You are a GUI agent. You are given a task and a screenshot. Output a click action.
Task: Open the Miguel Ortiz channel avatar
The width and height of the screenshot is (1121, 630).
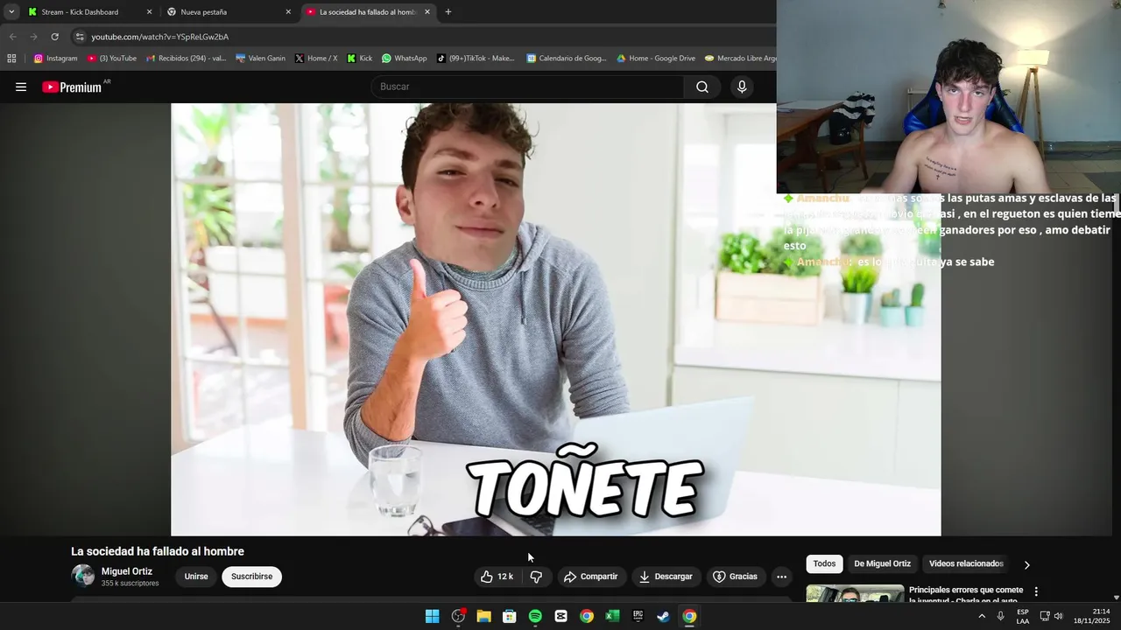[83, 576]
